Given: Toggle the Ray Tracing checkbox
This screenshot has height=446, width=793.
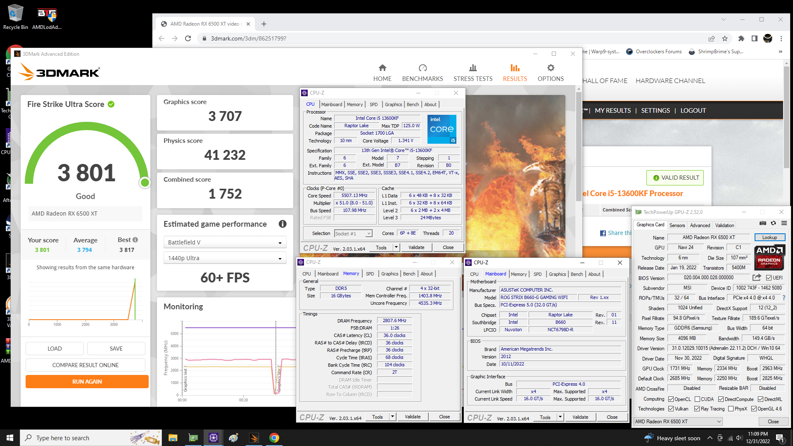Looking at the screenshot, I should 697,409.
